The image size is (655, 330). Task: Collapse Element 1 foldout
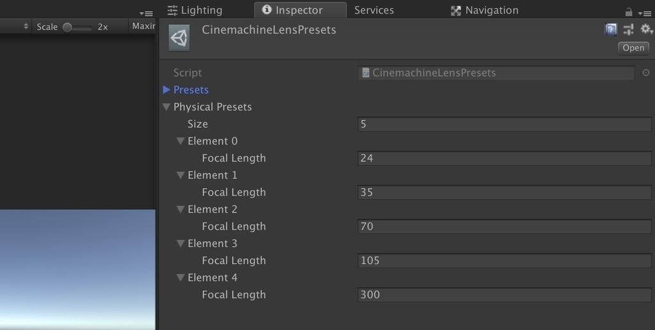tap(180, 175)
